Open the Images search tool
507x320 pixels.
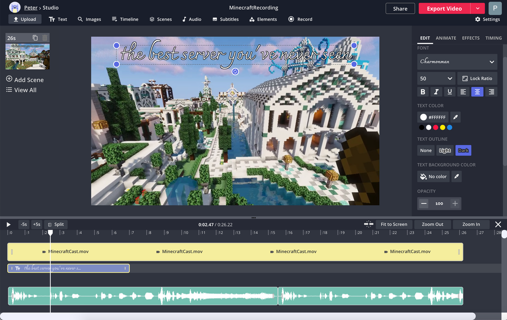coord(89,19)
